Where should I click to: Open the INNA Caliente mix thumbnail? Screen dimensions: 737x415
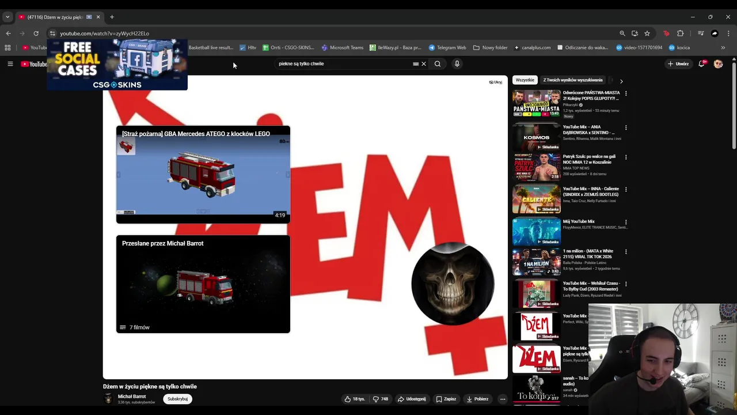[536, 199]
